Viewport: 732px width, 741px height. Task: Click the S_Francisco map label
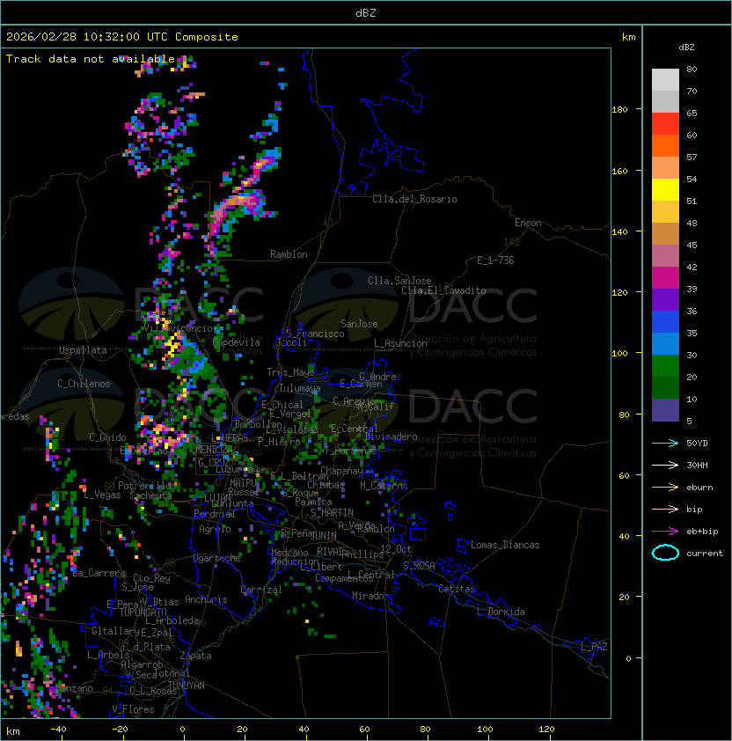[315, 334]
